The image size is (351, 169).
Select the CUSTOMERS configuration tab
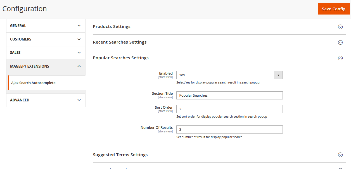point(21,39)
